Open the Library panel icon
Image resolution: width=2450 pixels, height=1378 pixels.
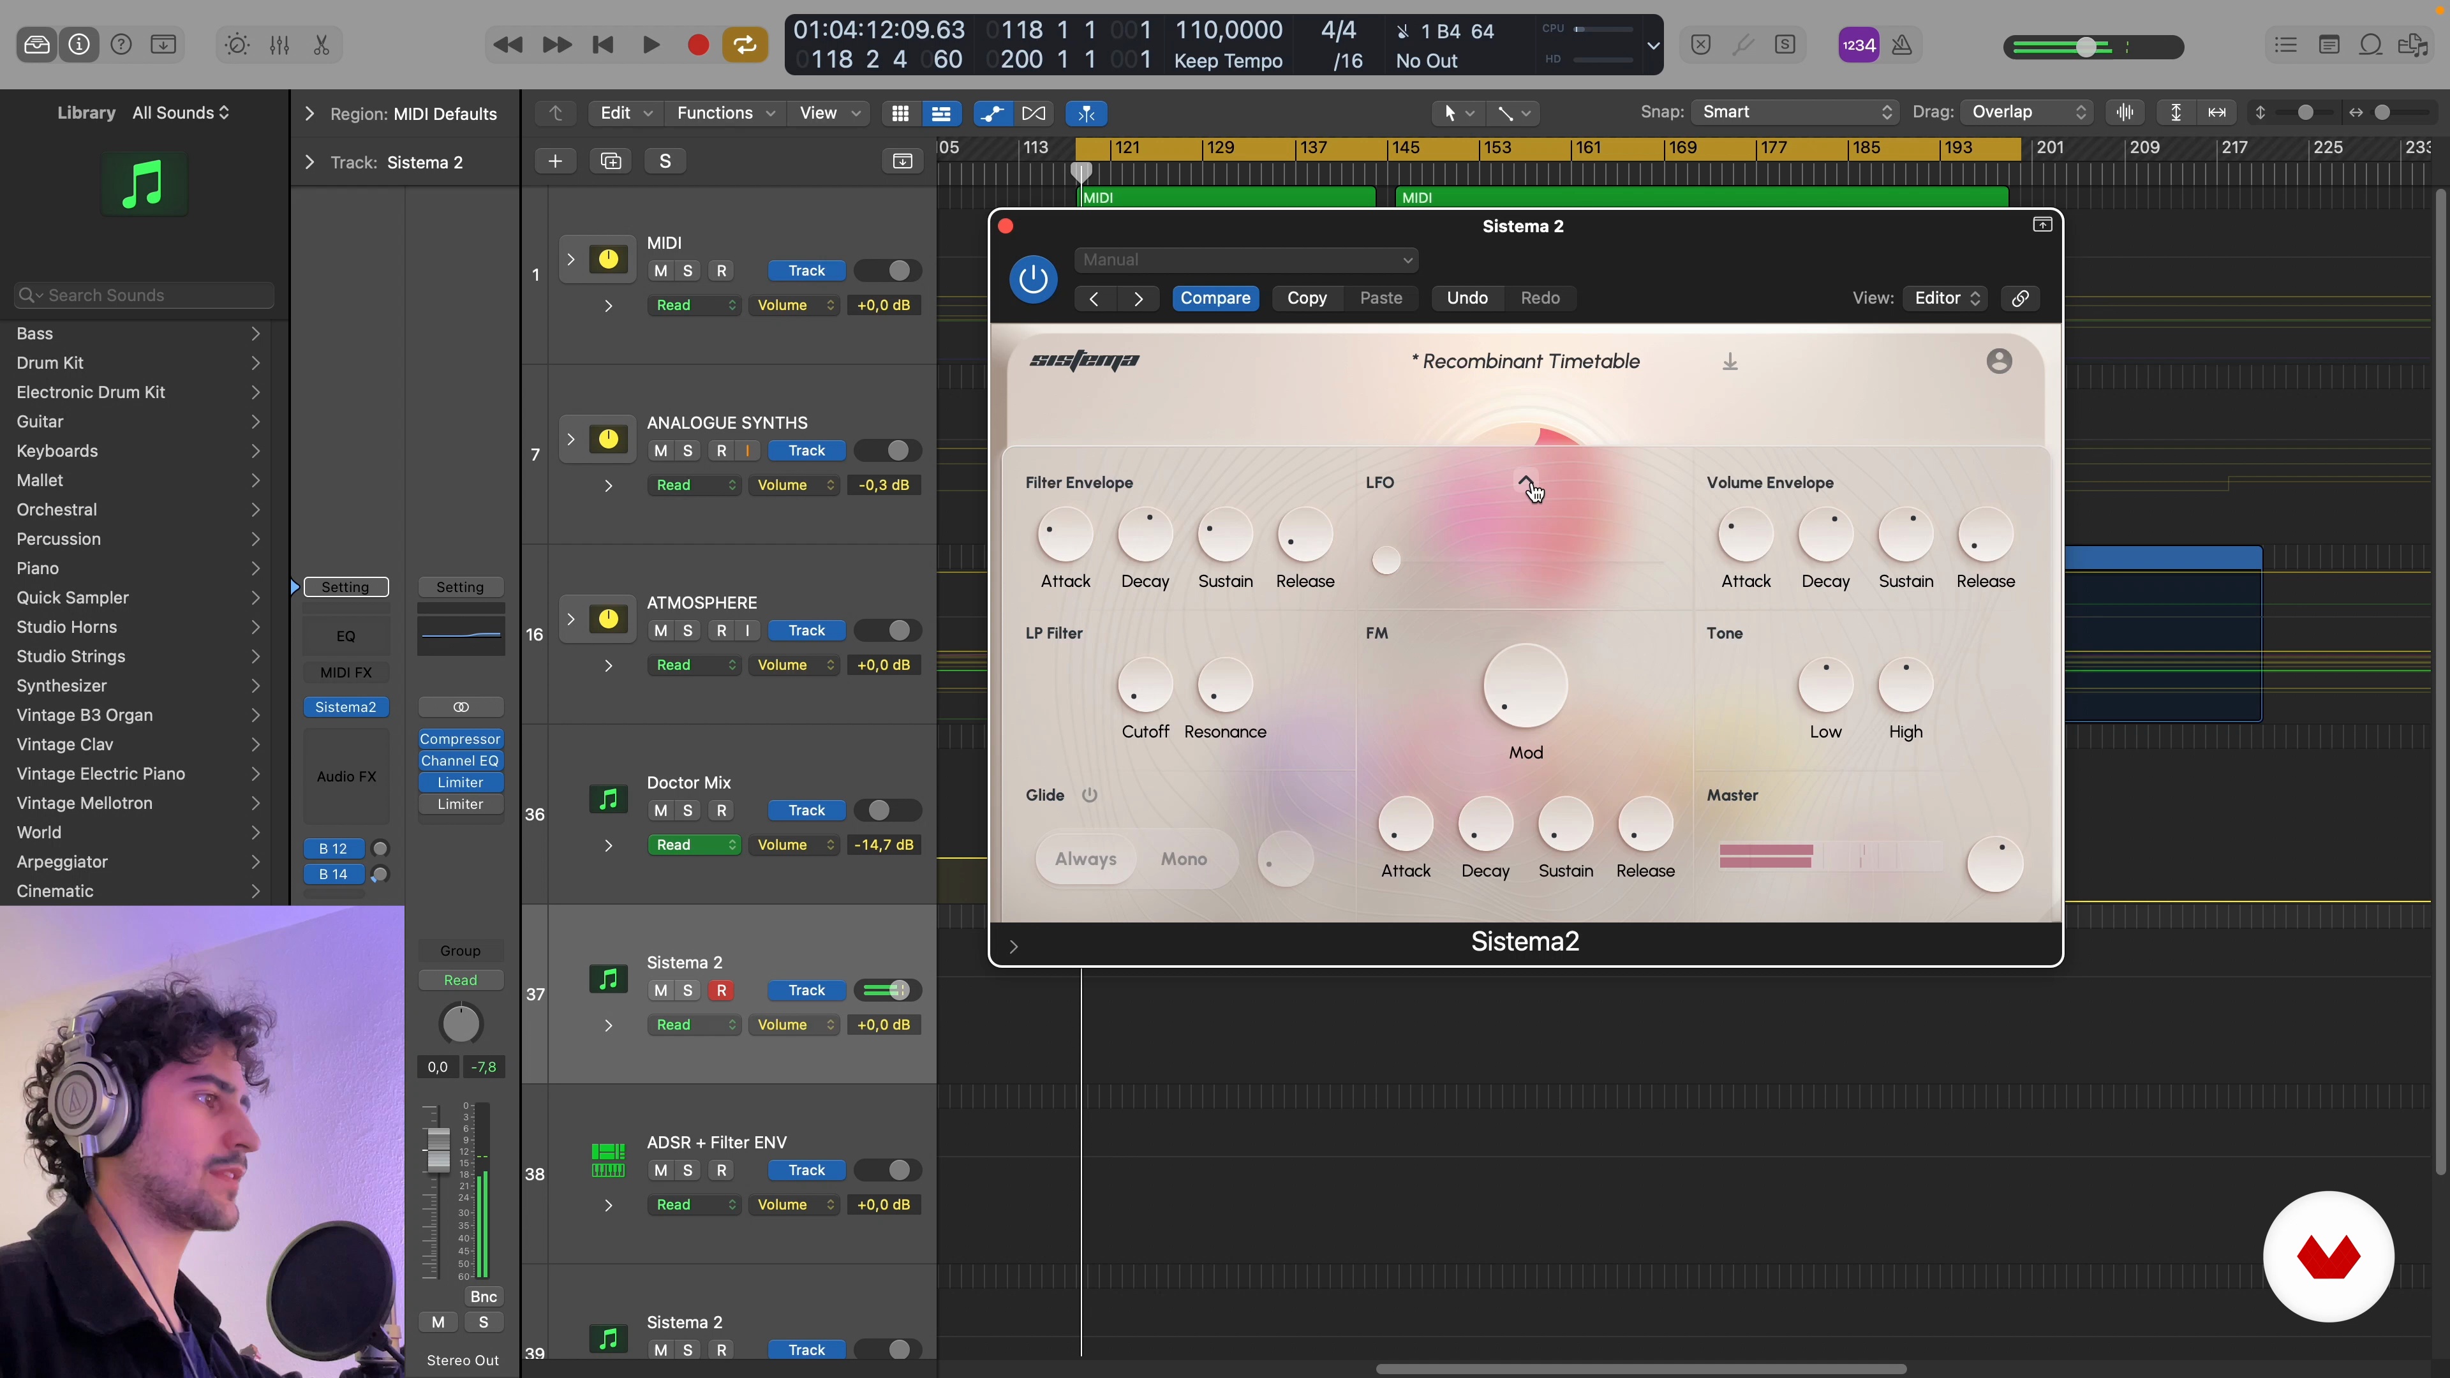[37, 45]
